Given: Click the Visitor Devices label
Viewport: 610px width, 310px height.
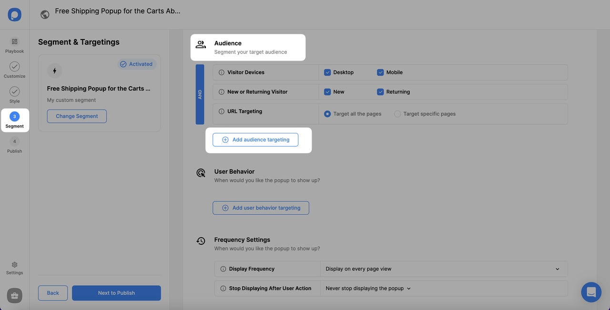Looking at the screenshot, I should (x=246, y=72).
